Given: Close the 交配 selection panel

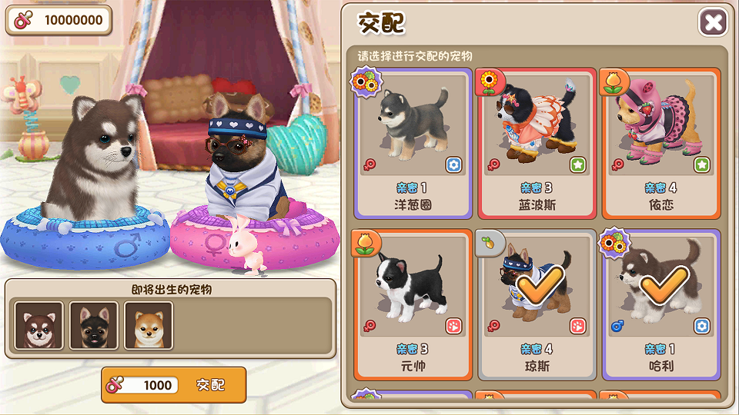Looking at the screenshot, I should (713, 22).
